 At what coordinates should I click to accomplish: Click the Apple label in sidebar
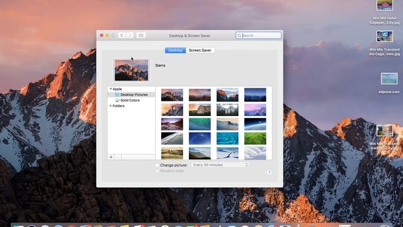pos(117,89)
